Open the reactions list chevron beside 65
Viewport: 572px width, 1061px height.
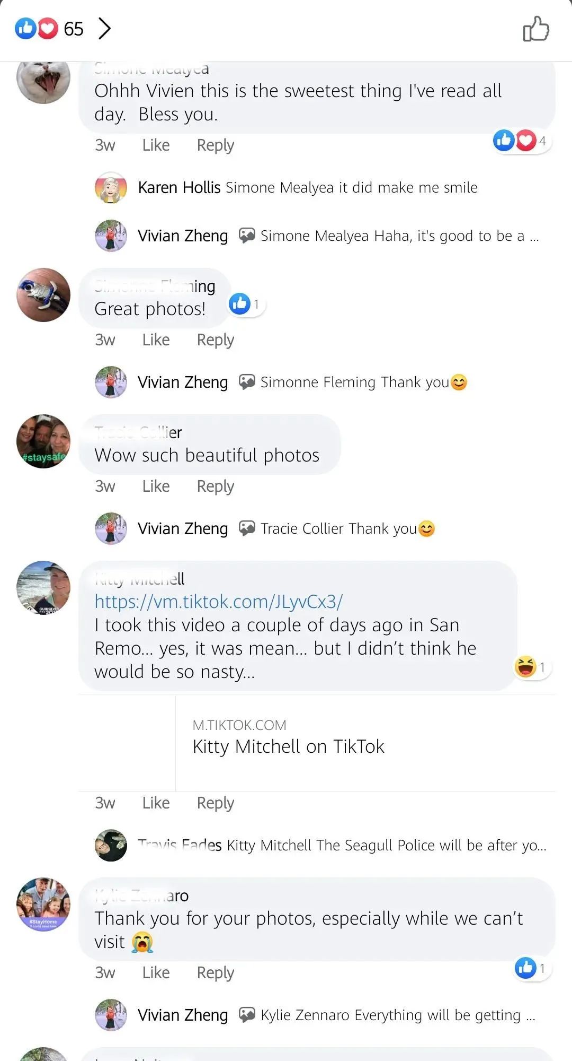point(105,29)
